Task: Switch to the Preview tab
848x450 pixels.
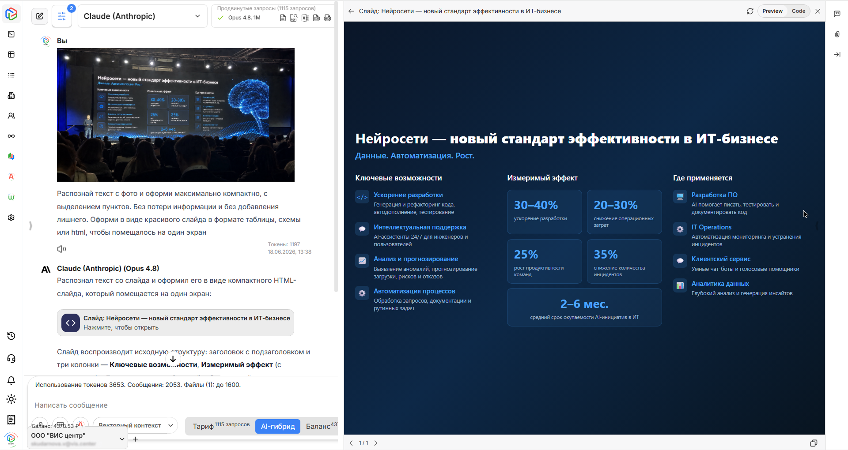Action: click(772, 11)
